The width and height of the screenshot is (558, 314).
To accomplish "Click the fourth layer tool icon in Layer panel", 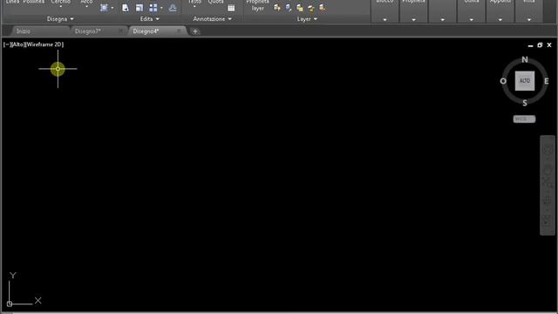I will tap(311, 8).
